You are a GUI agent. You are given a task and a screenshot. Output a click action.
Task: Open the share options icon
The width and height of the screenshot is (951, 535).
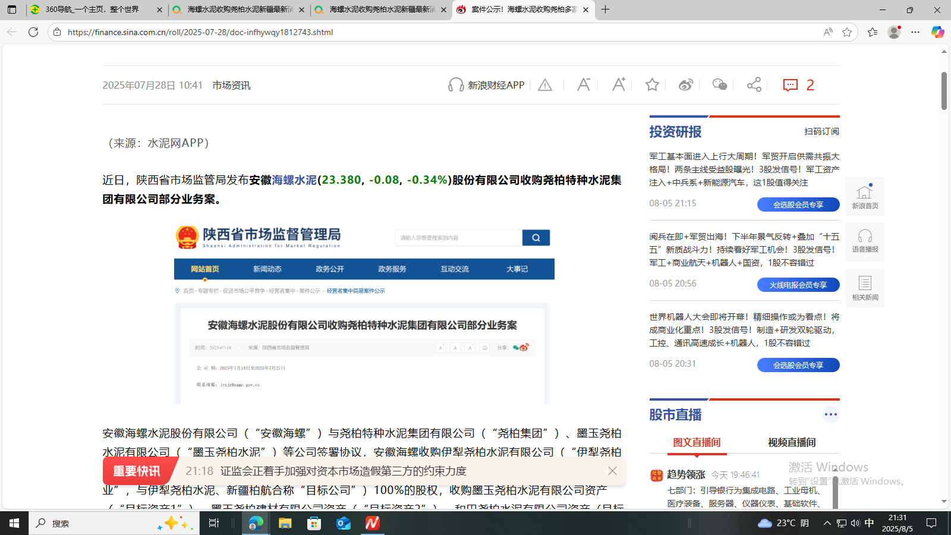coord(754,85)
